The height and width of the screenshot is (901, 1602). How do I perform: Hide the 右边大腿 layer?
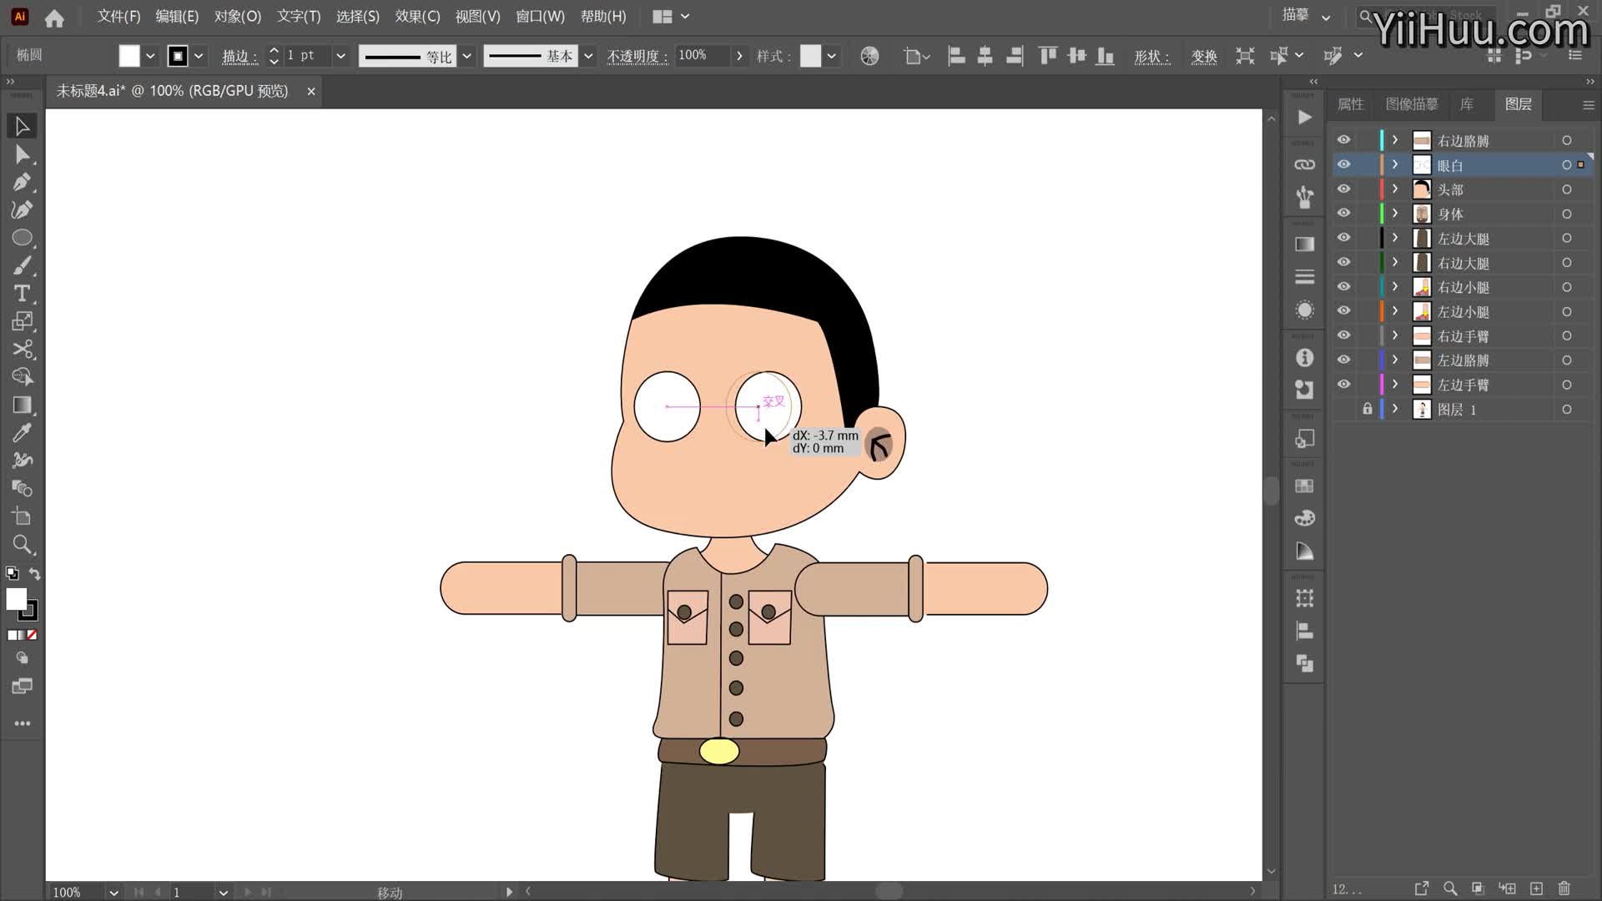pyautogui.click(x=1343, y=262)
